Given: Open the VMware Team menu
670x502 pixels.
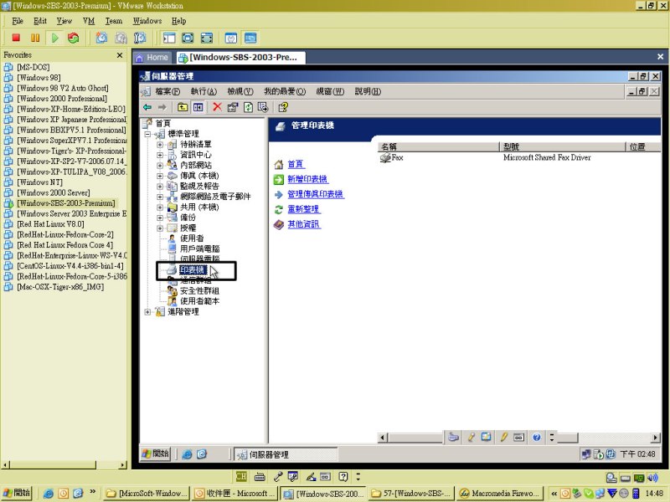Looking at the screenshot, I should coord(114,21).
